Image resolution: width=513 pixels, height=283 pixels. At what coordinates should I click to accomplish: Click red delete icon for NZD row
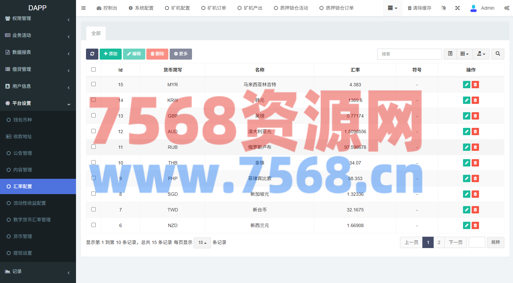coord(475,225)
